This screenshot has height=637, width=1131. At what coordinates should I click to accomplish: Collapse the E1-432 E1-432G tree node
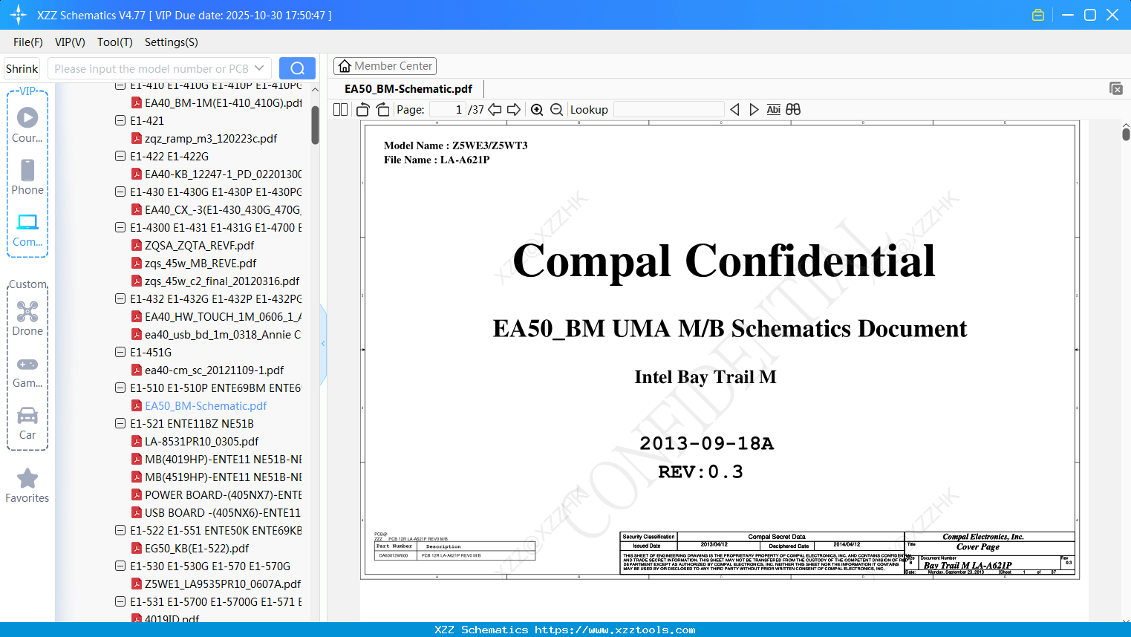120,298
